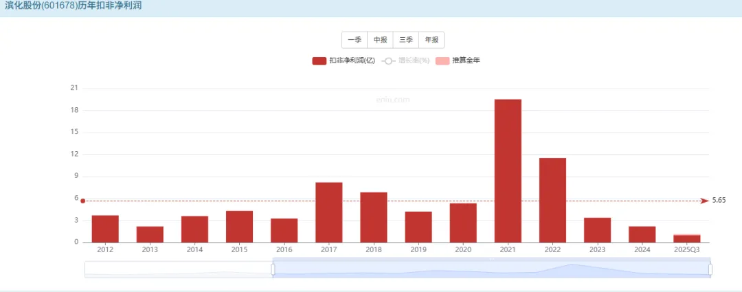This screenshot has width=742, height=292.
Task: Click the 21 y-axis label
Action: click(x=74, y=88)
